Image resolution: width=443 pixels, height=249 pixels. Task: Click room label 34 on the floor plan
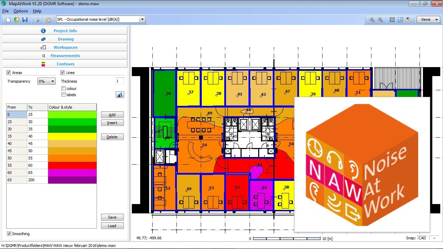(x=168, y=93)
